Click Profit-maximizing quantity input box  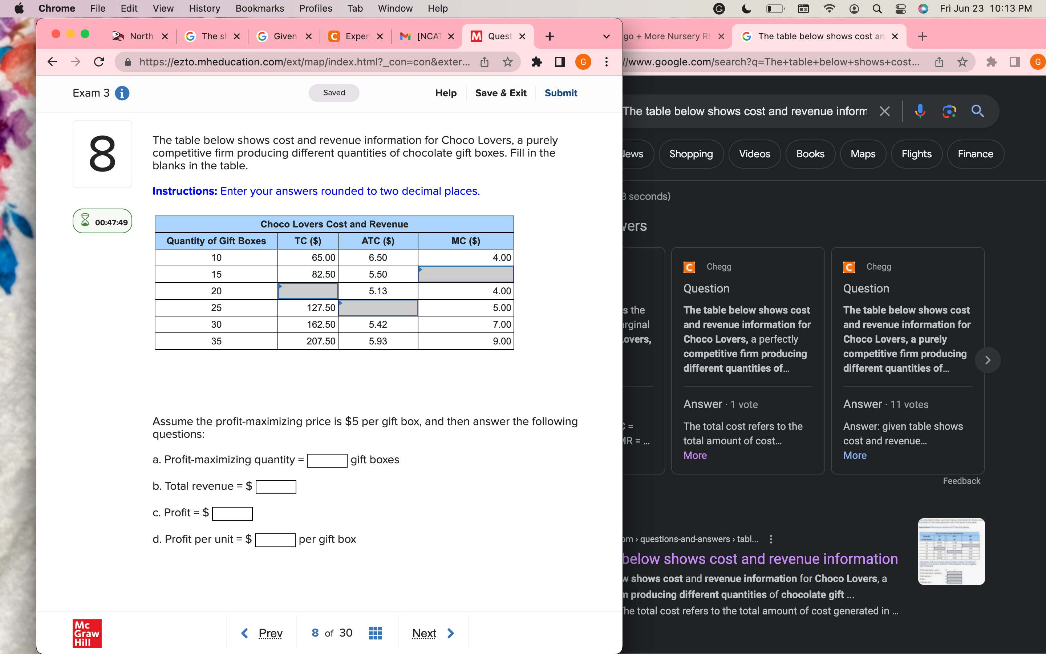click(327, 461)
